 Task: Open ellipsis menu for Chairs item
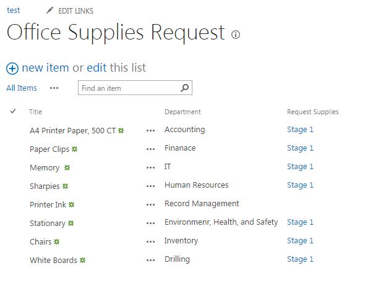150,242
